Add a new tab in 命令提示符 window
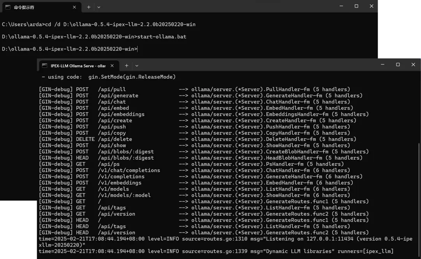 click(88, 7)
